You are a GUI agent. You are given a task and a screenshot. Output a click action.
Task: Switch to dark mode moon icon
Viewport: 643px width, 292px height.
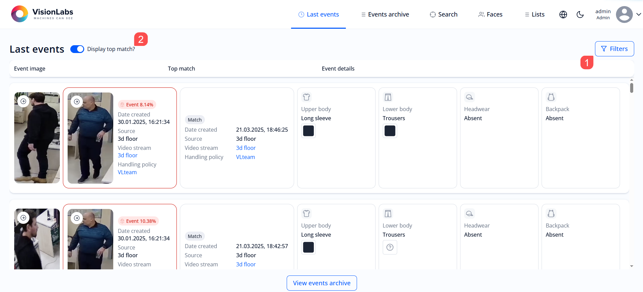[x=580, y=15]
